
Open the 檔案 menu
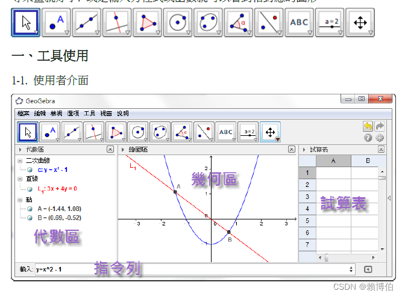point(23,113)
